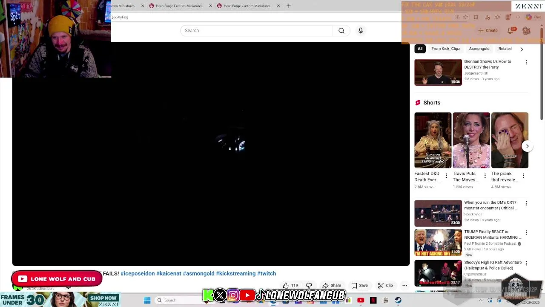The height and width of the screenshot is (307, 545).
Task: Activate voice search microphone
Action: 361,31
